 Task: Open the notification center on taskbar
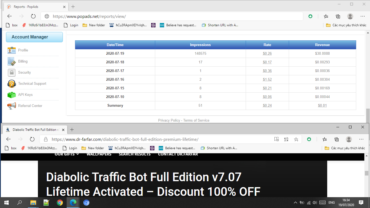pos(361,203)
